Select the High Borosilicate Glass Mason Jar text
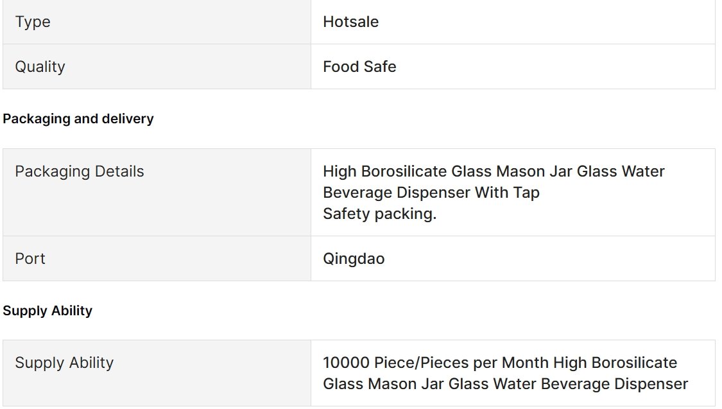The image size is (722, 409). 447,171
